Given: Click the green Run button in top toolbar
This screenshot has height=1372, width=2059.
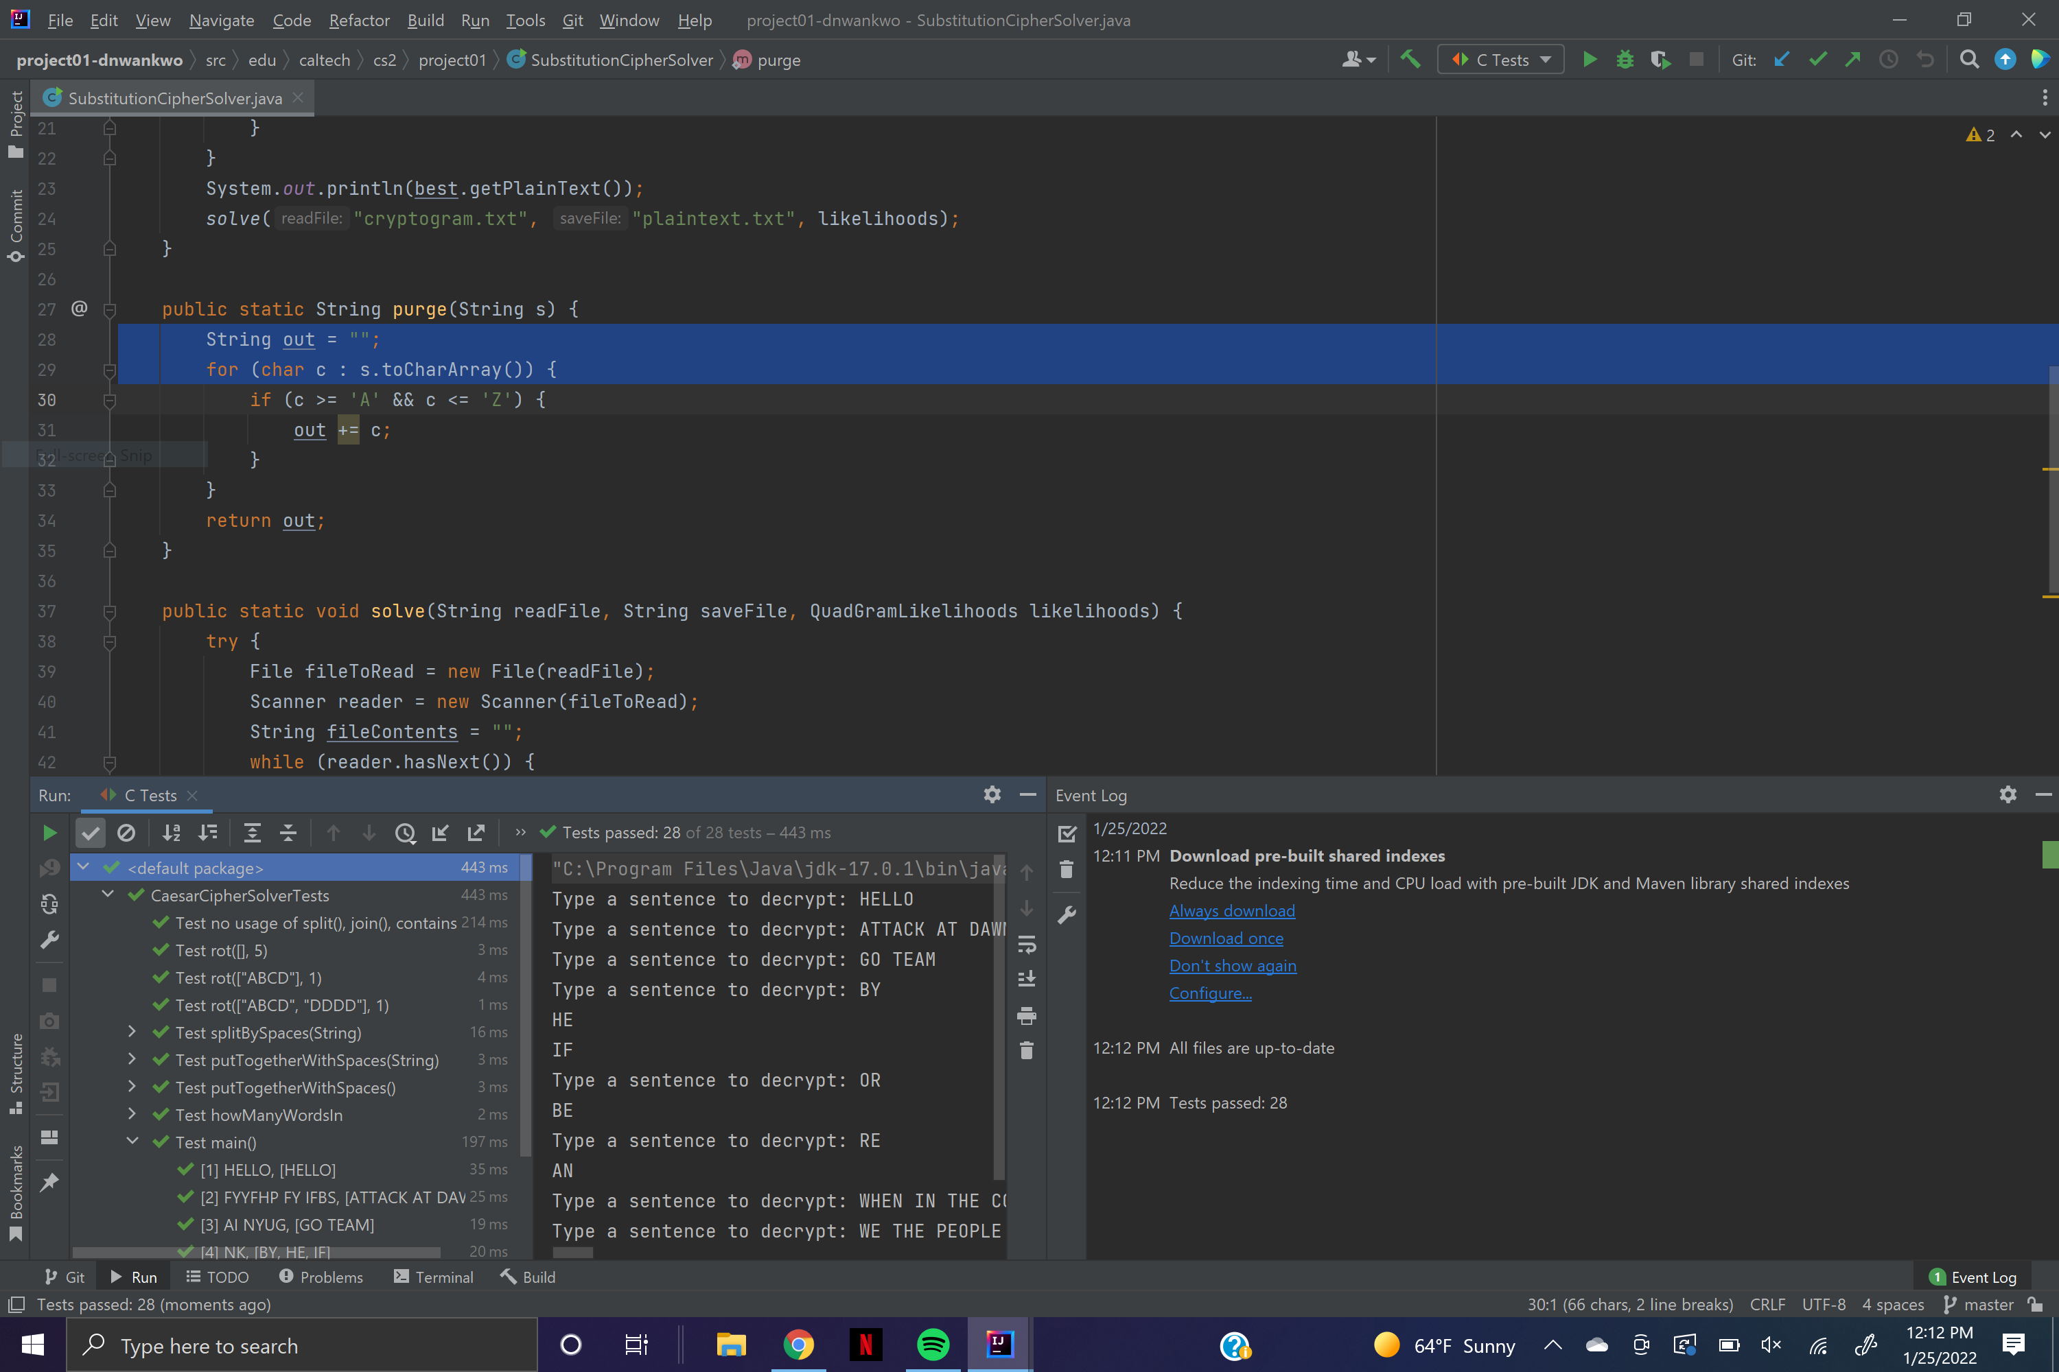Looking at the screenshot, I should 1589,60.
